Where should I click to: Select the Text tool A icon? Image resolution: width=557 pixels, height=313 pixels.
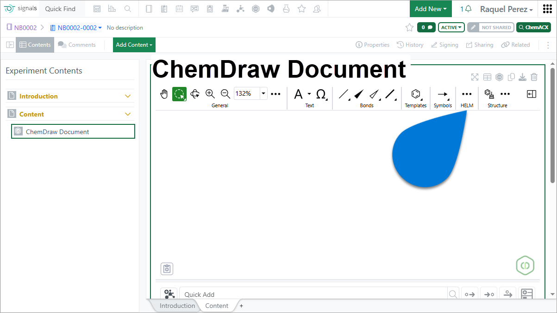coord(298,94)
